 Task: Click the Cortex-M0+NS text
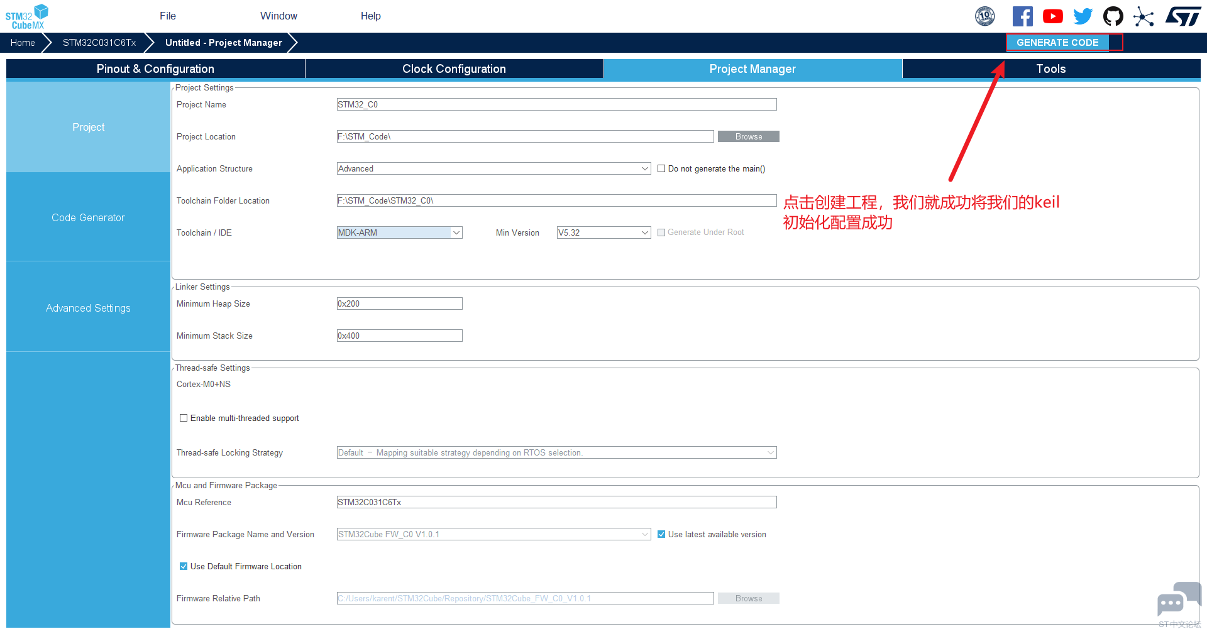pyautogui.click(x=204, y=384)
